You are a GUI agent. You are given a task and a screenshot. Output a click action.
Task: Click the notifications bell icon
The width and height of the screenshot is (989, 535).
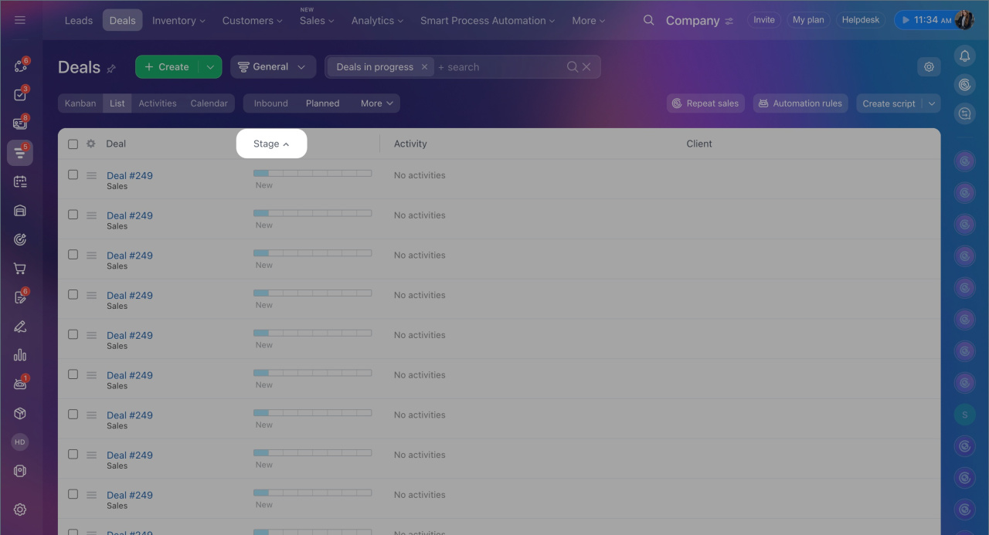(964, 56)
